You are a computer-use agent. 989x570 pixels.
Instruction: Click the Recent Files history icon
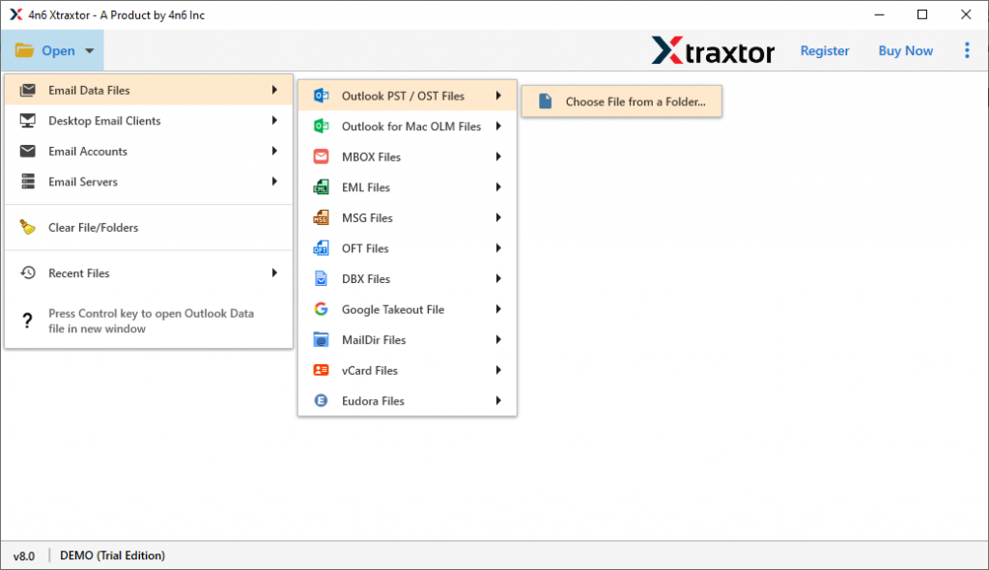coord(28,272)
